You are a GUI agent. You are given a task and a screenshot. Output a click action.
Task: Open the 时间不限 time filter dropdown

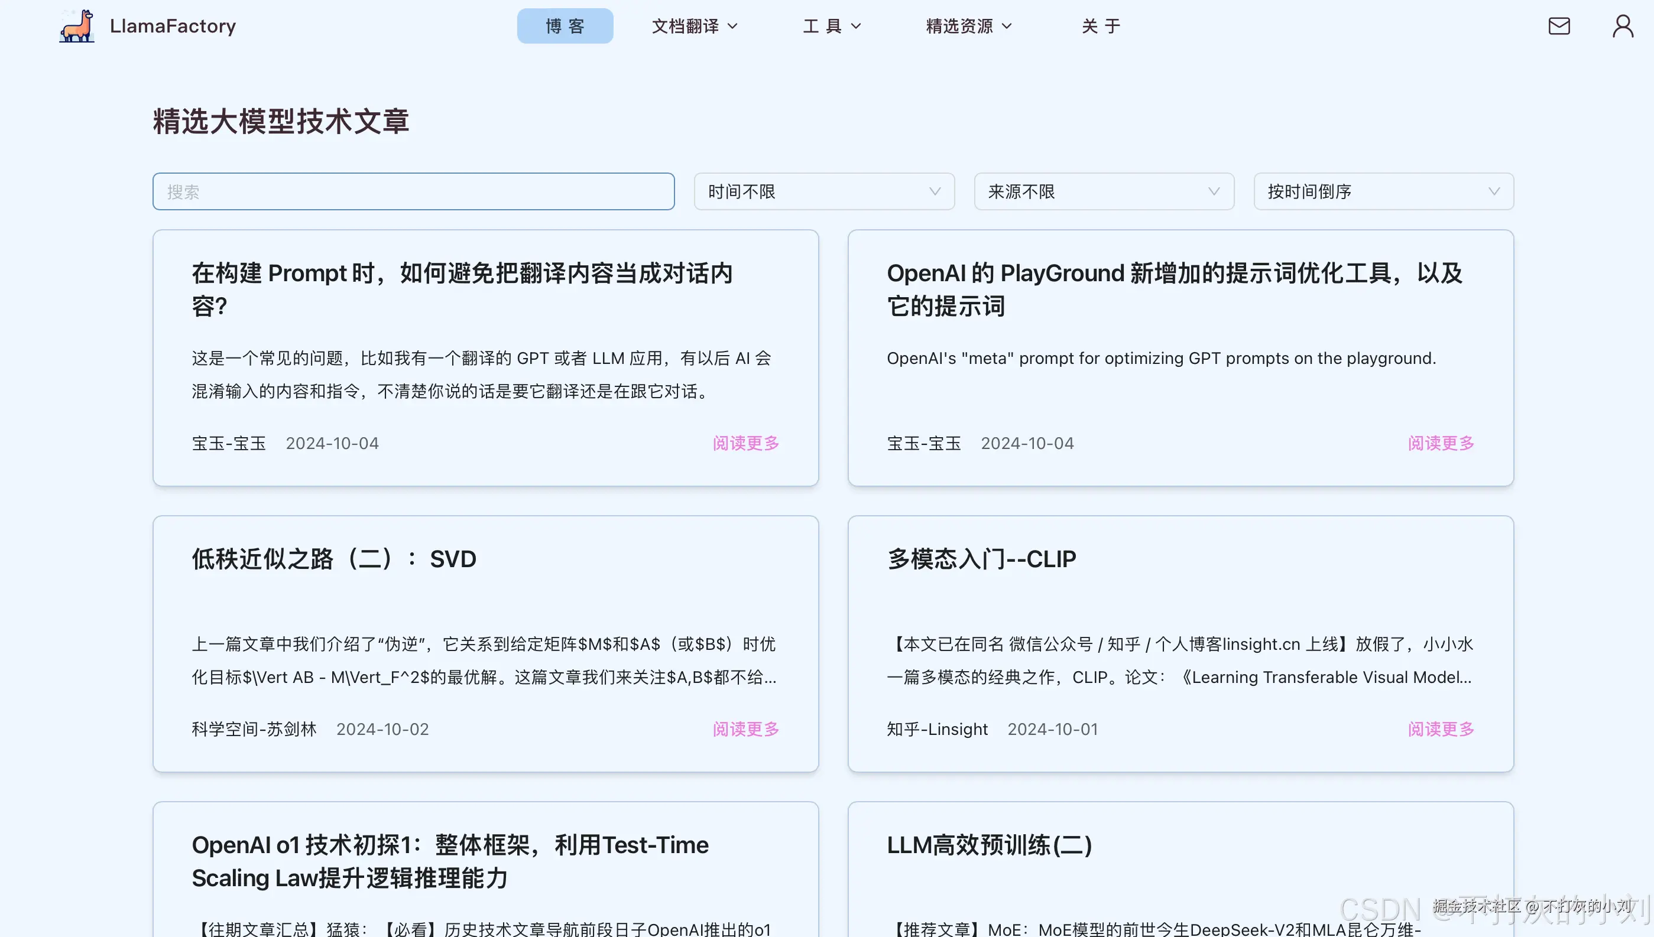coord(823,191)
